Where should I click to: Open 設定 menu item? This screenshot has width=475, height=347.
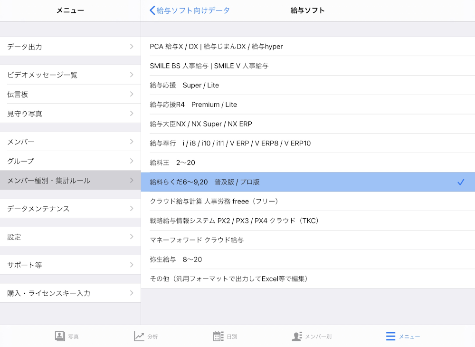70,237
